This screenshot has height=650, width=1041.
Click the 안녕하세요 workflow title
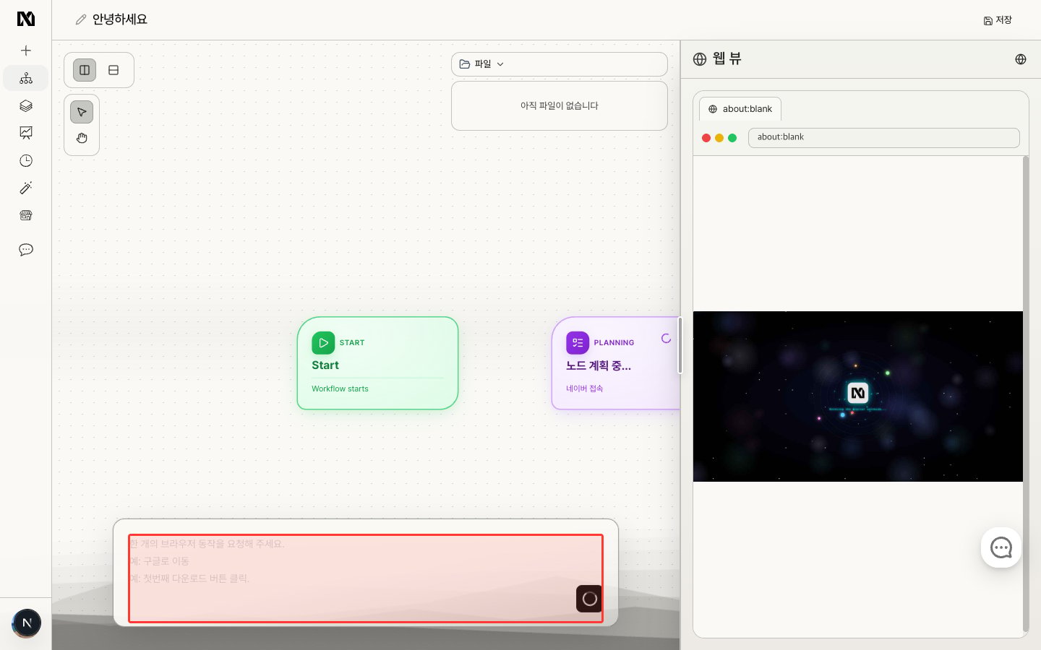point(120,19)
